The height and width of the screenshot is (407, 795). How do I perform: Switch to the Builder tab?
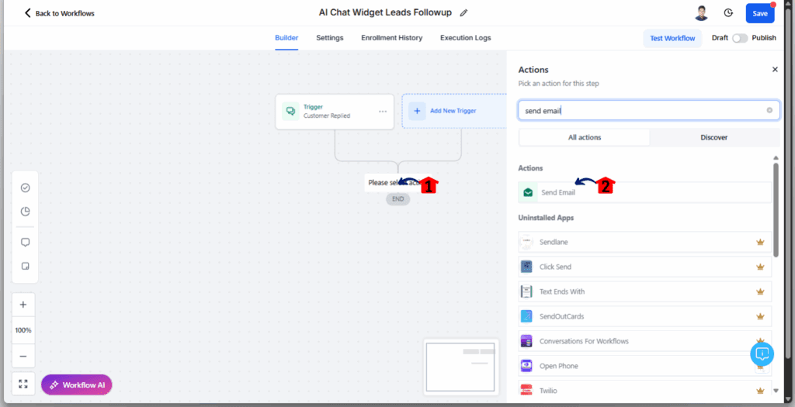(286, 38)
